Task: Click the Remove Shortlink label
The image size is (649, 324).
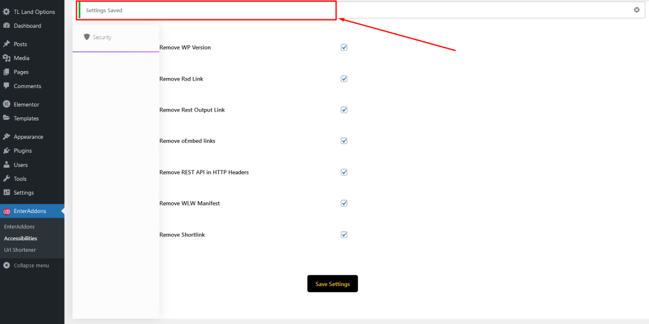Action: [x=182, y=235]
